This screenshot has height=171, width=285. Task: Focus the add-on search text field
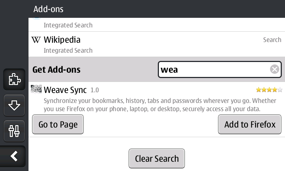tap(214, 69)
